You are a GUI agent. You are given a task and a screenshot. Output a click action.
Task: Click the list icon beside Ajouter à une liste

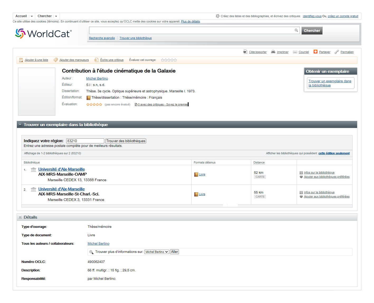point(21,60)
